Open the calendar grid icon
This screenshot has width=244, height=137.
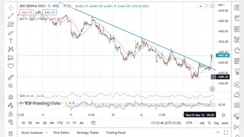(x=237, y=61)
